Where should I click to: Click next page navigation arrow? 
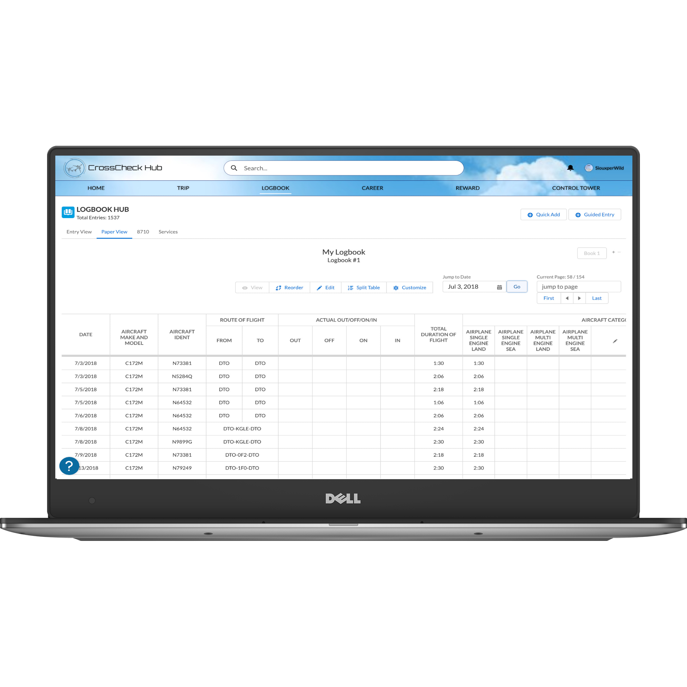tap(579, 299)
